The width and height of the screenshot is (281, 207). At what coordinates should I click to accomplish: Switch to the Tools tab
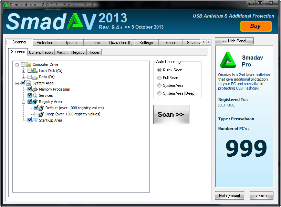click(95, 43)
